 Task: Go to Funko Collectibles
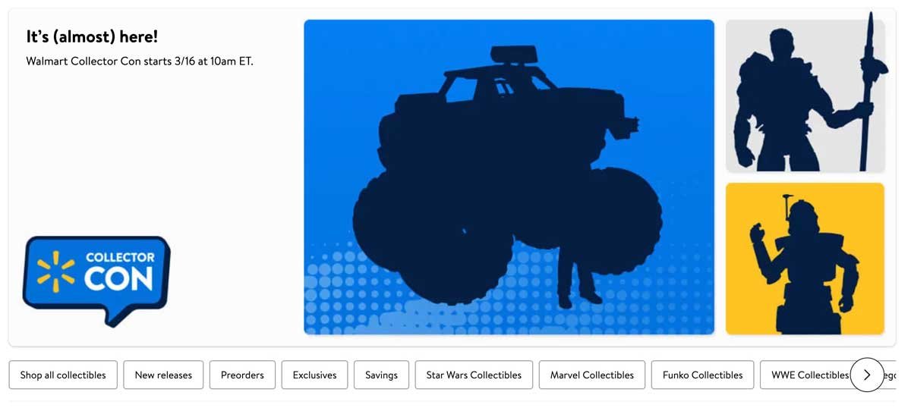pos(702,375)
